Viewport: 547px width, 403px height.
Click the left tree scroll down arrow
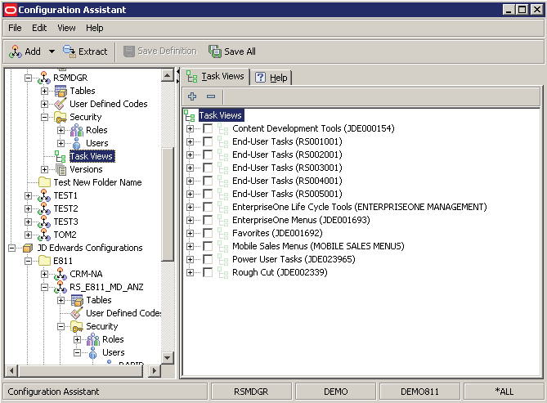pyautogui.click(x=168, y=358)
